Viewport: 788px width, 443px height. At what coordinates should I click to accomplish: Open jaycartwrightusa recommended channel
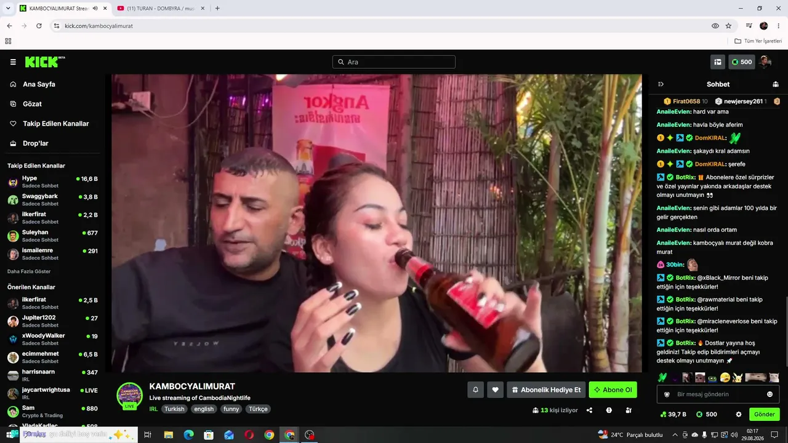tap(52, 393)
